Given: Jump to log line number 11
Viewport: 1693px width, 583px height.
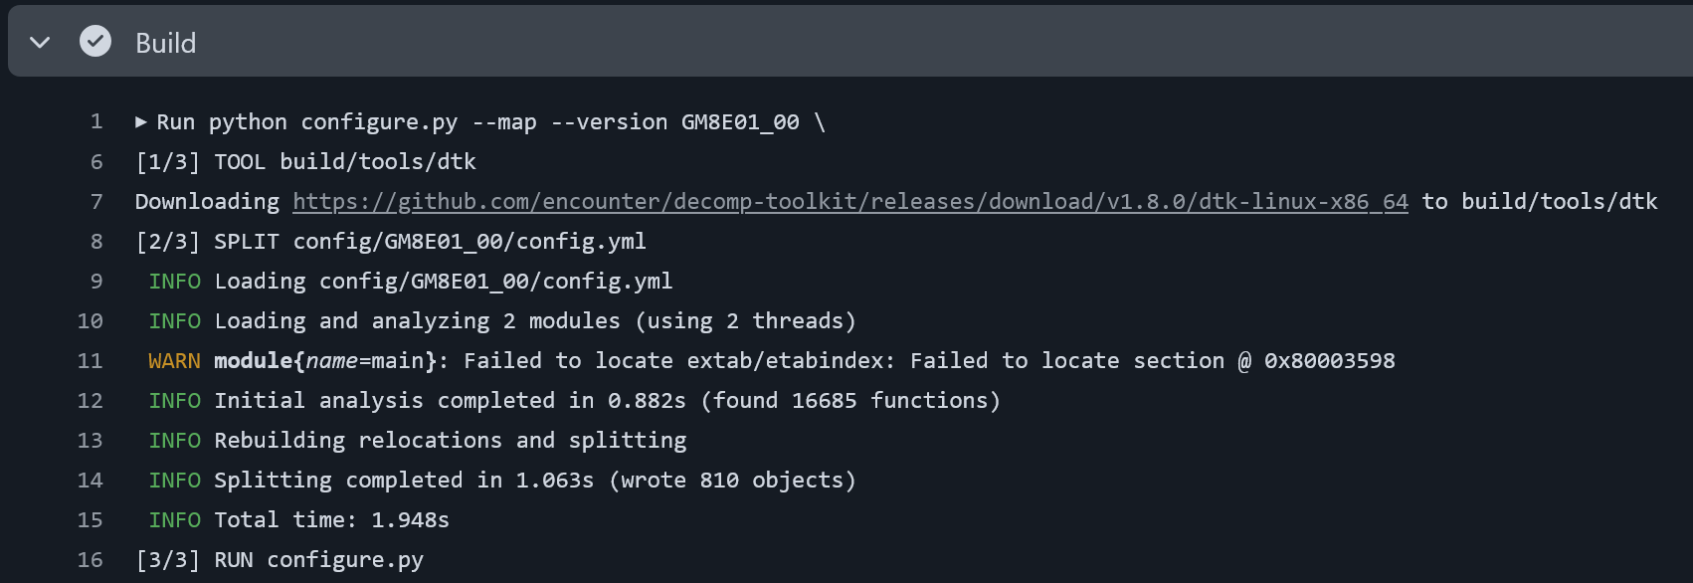Looking at the screenshot, I should (91, 361).
